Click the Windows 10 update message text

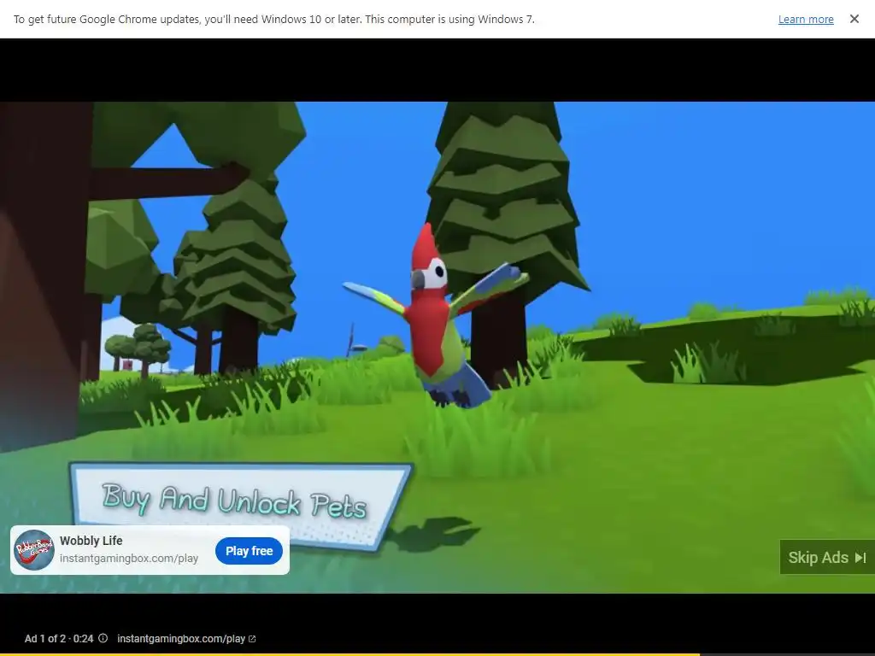point(274,20)
